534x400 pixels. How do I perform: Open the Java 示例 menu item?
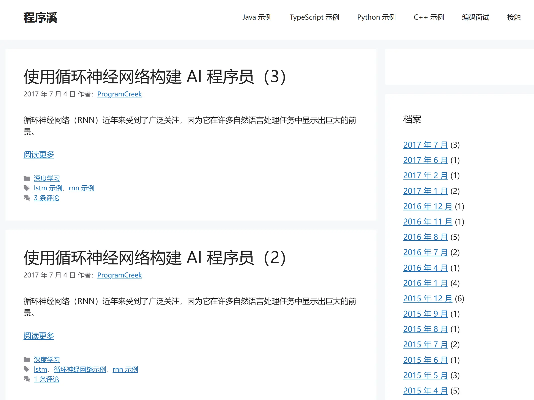pyautogui.click(x=257, y=17)
